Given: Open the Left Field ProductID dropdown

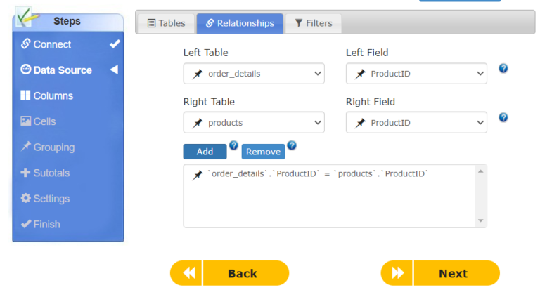Looking at the screenshot, I should tap(416, 74).
